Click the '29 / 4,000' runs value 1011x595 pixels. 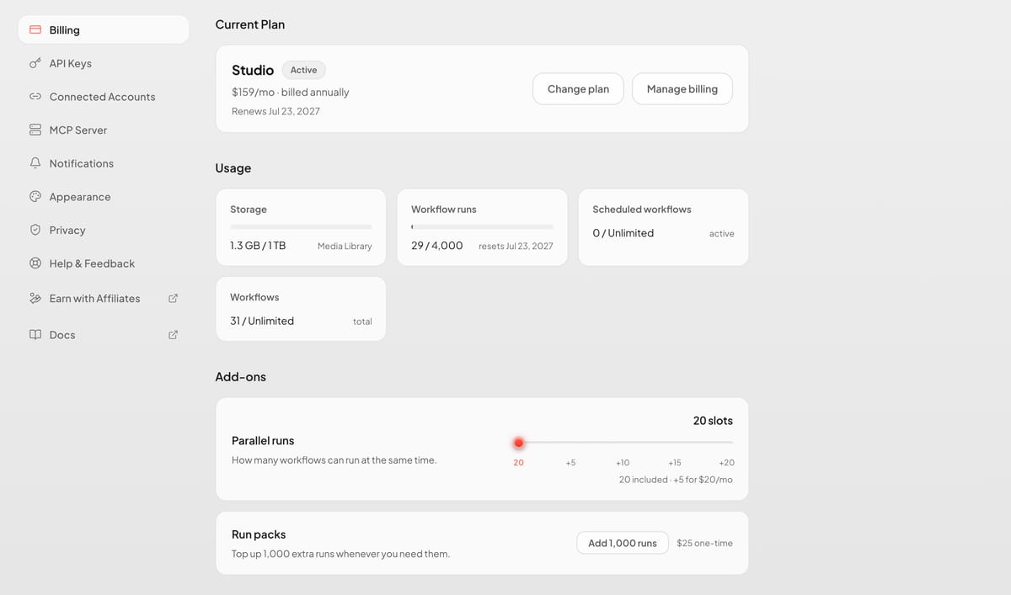tap(437, 246)
